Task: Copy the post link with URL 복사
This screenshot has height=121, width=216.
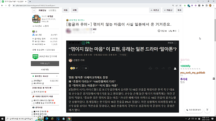Action: click(x=172, y=31)
